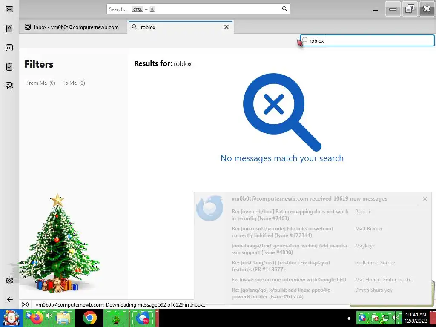Click the roblox query search box

[x=367, y=40]
